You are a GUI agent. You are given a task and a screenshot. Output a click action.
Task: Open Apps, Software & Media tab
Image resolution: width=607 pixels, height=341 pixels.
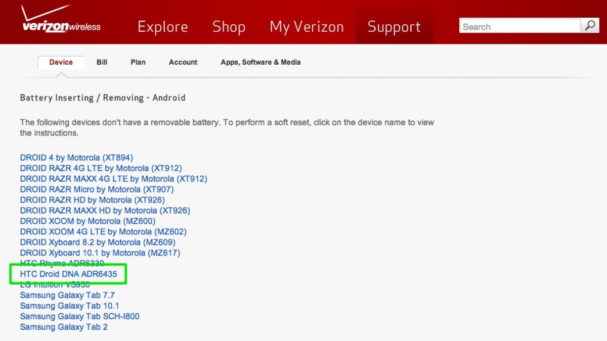pyautogui.click(x=261, y=62)
